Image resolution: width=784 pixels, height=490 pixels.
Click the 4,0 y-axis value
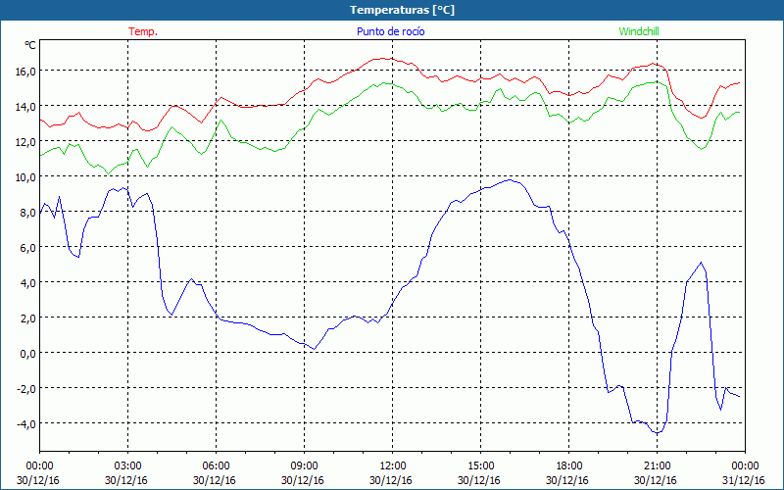(x=28, y=282)
